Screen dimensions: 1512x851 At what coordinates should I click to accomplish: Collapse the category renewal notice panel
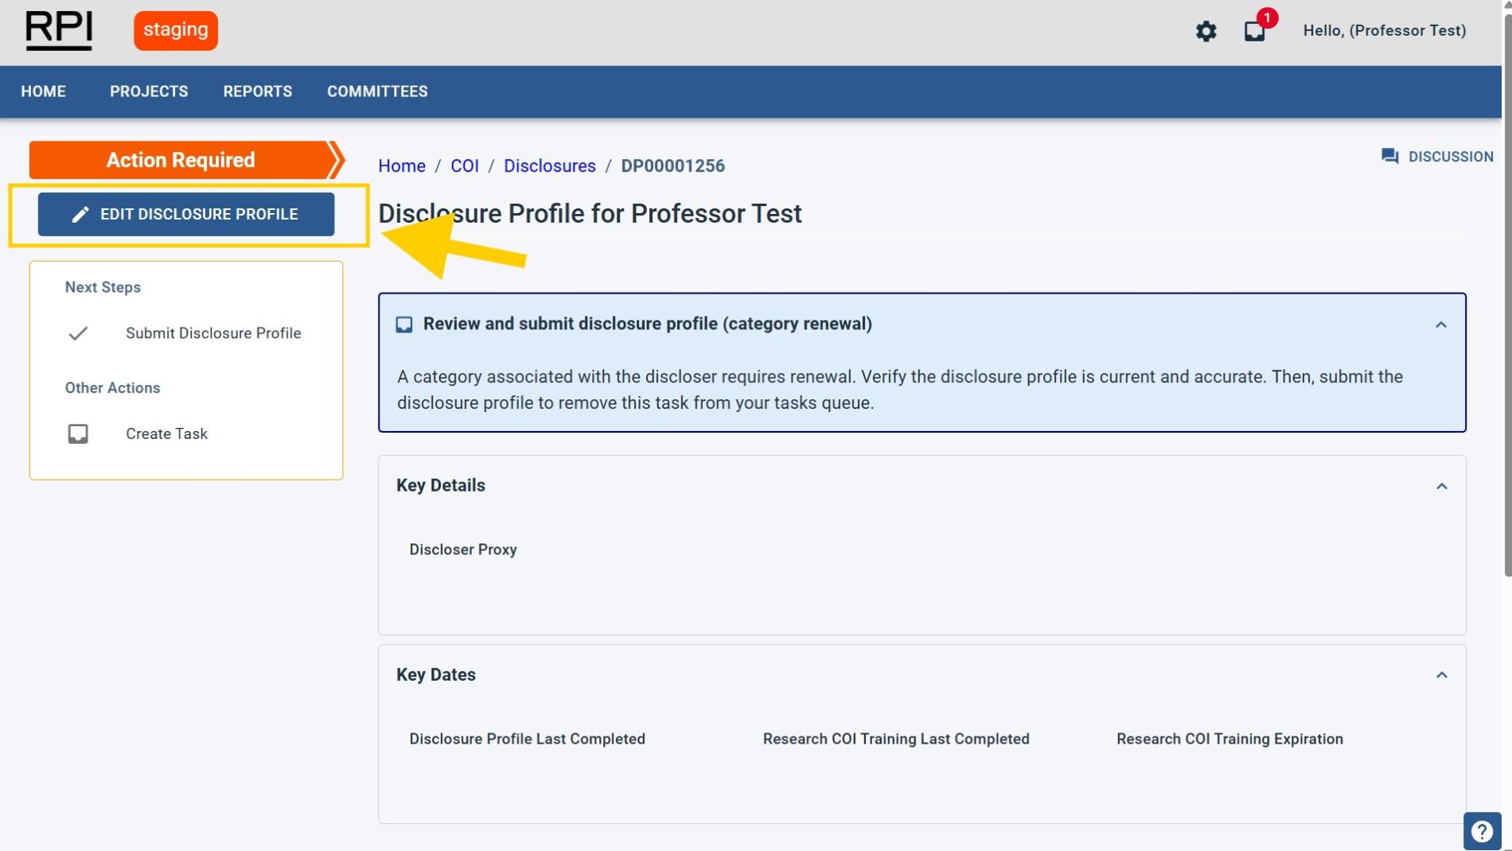(1440, 324)
